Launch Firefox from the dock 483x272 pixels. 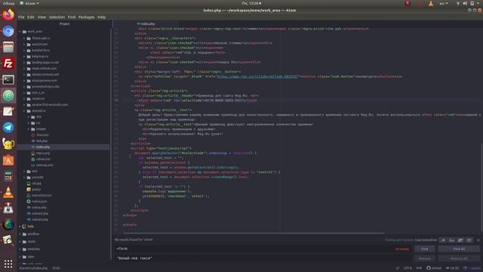(8, 15)
